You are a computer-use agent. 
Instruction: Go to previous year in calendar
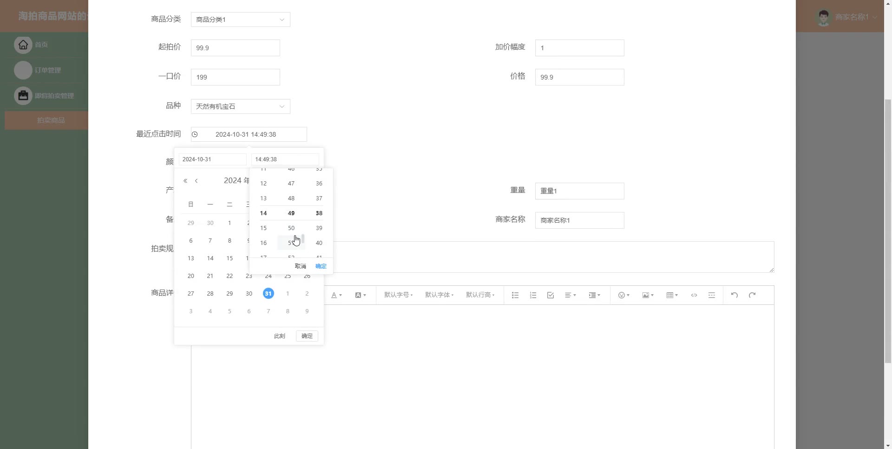[185, 181]
